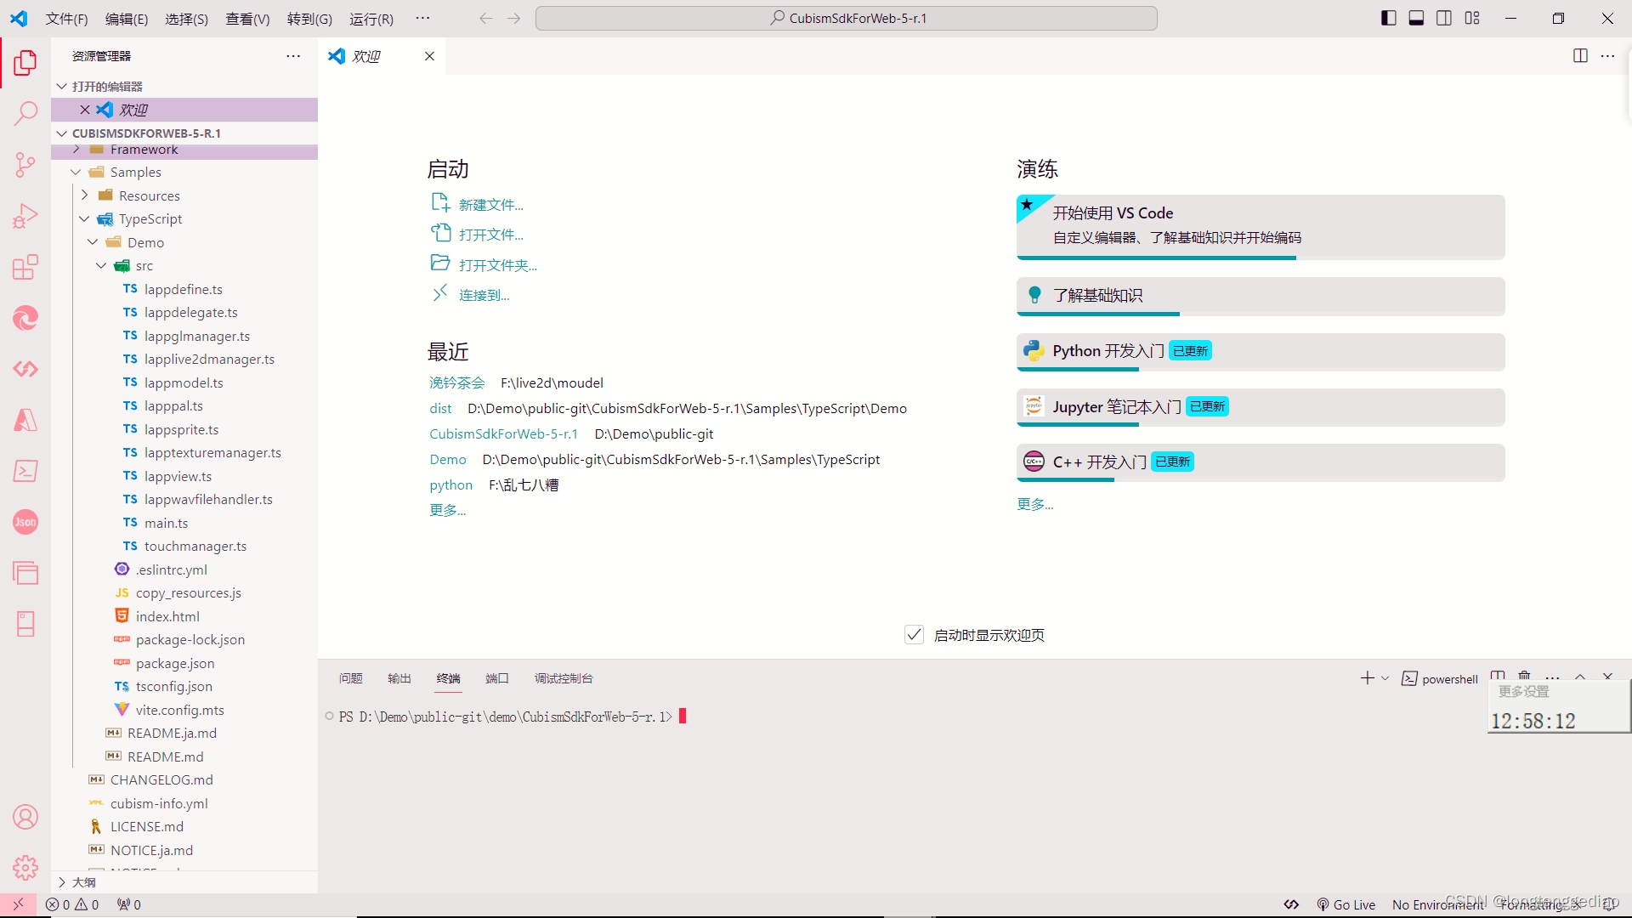Open the new terminal profile dropdown arrow

[x=1385, y=677]
